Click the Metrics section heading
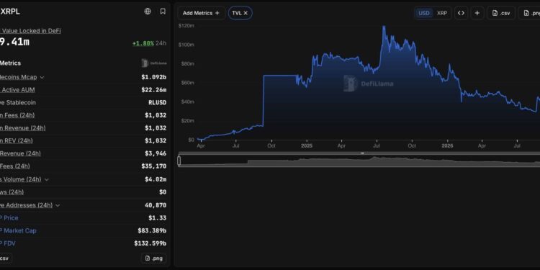This screenshot has height=270, width=540. click(10, 63)
